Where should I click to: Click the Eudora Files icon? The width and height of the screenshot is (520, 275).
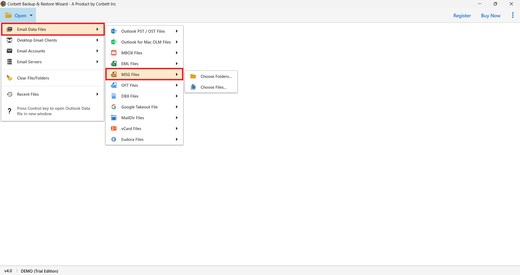114,139
